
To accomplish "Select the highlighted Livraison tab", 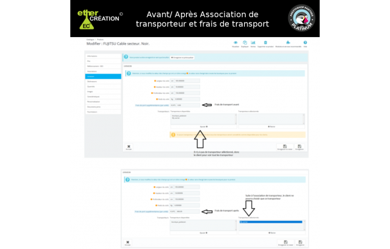I will 103,77.
